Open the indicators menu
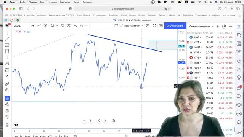Screen dimensions: 244x137 click(x=52, y=26)
